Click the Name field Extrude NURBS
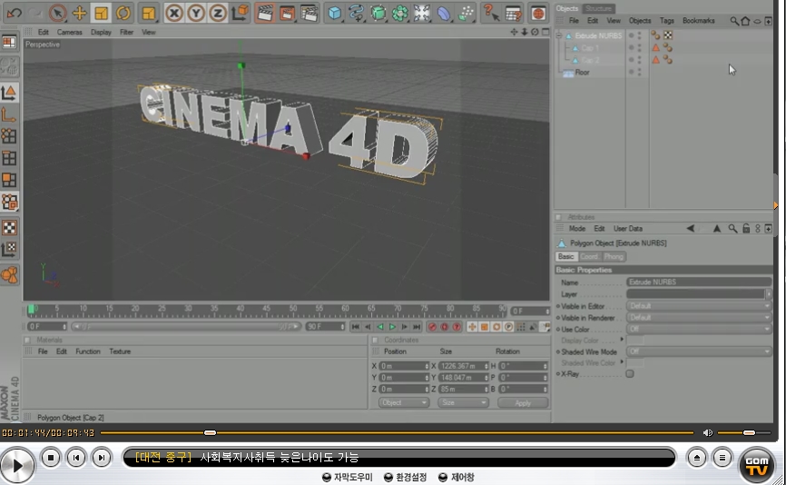 (699, 282)
